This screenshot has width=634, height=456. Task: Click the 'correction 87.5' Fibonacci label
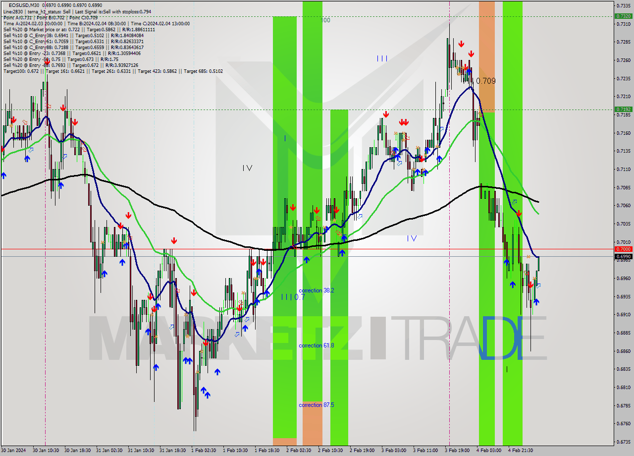click(316, 405)
